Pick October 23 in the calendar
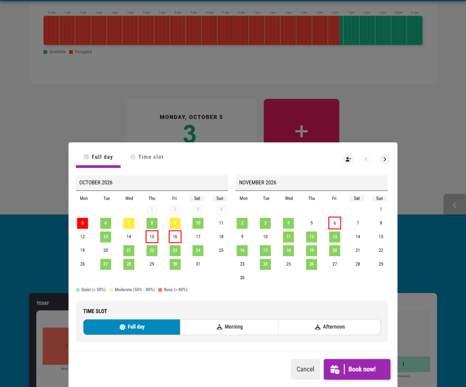The image size is (466, 387). click(x=175, y=251)
